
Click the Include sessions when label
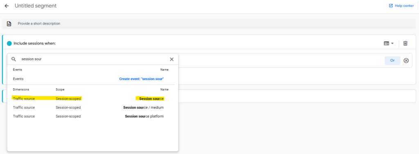(35, 43)
